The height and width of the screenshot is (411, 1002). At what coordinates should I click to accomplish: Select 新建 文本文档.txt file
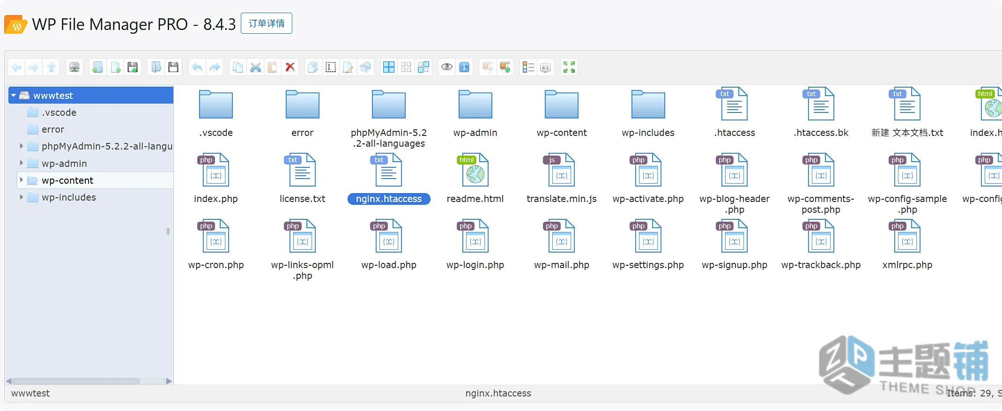[907, 113]
